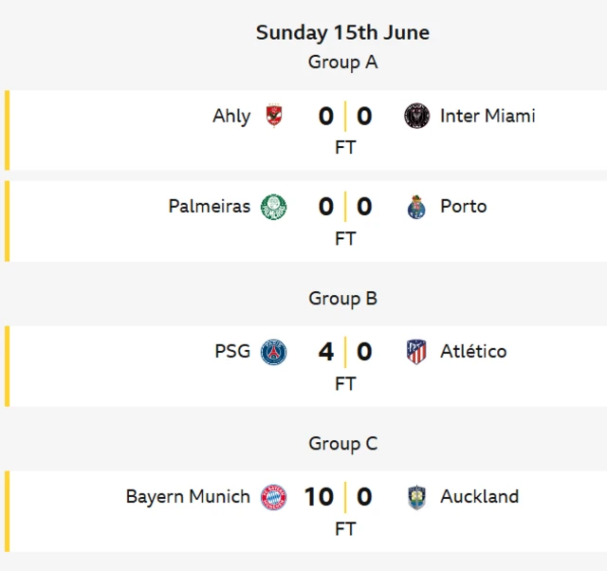Click the Inter Miami club crest
The width and height of the screenshot is (607, 571).
point(416,116)
